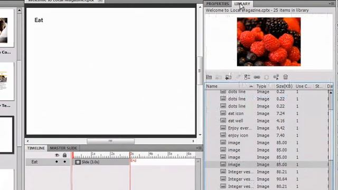Click Select Unused Items icon in Library

pyautogui.click(x=276, y=77)
